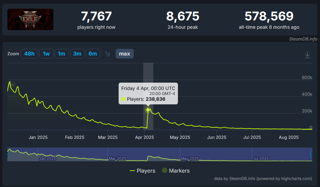
Task: Click the 7,767 players right now value
Action: tap(96, 16)
